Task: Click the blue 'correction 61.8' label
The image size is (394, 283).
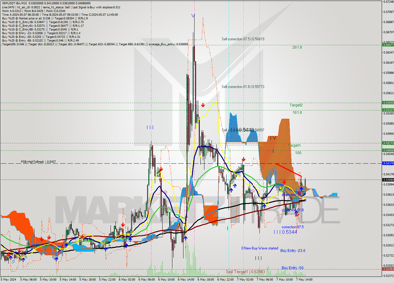Action: (293, 210)
